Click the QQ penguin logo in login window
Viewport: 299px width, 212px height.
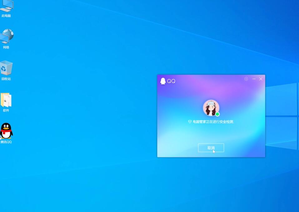tap(163, 81)
